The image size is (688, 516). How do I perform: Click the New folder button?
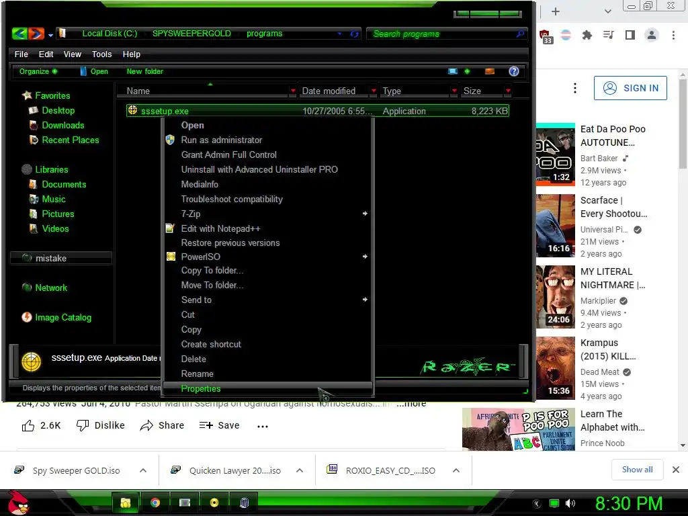click(x=145, y=71)
